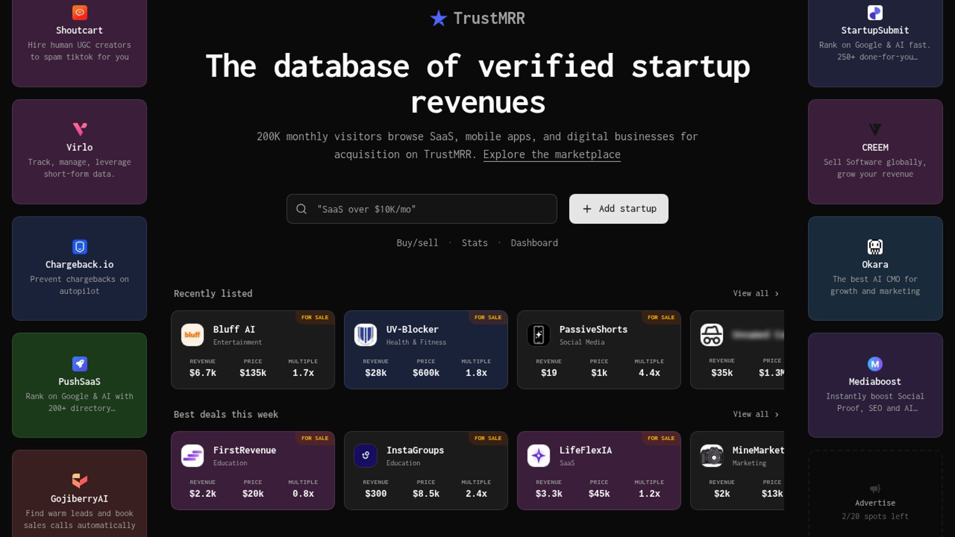
Task: Click LifeFlexIA FOR SALE badge
Action: 661,438
